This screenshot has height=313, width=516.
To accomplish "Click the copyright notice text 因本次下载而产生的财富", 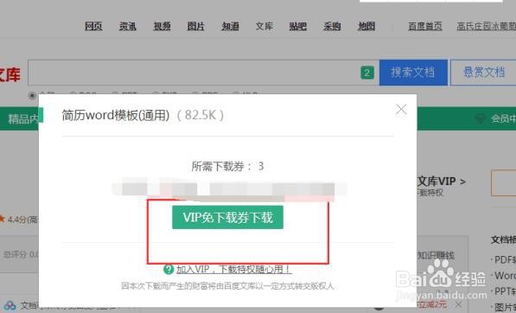I will point(227,286).
